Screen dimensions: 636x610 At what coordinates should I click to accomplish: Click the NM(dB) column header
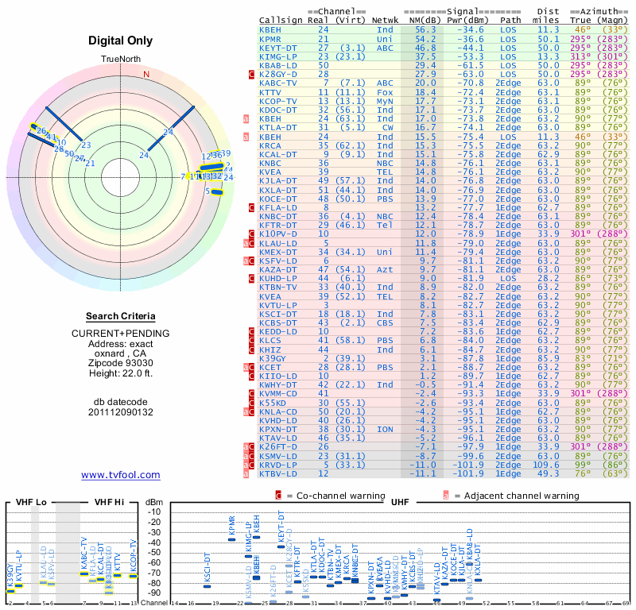coord(425,21)
